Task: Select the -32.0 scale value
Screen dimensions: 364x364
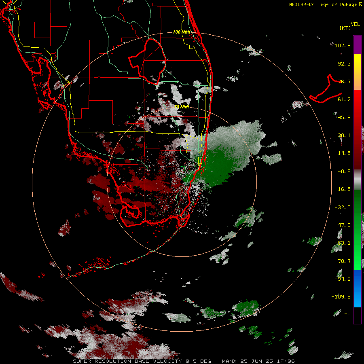Action: tap(343, 207)
